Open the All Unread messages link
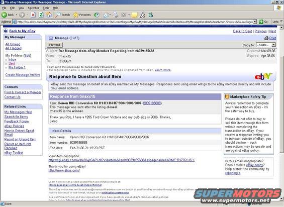Image resolution: width=284 pixels, height=207 pixels. point(13,44)
